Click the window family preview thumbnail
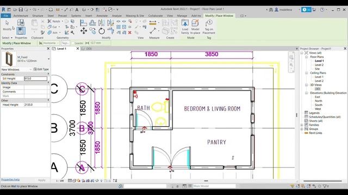 (9, 59)
